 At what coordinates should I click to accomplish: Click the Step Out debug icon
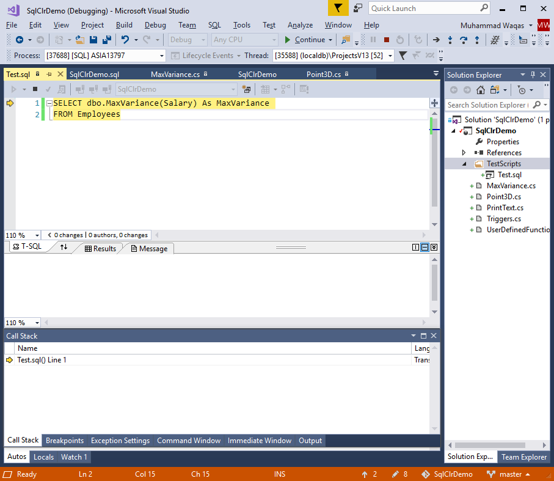[x=477, y=40]
